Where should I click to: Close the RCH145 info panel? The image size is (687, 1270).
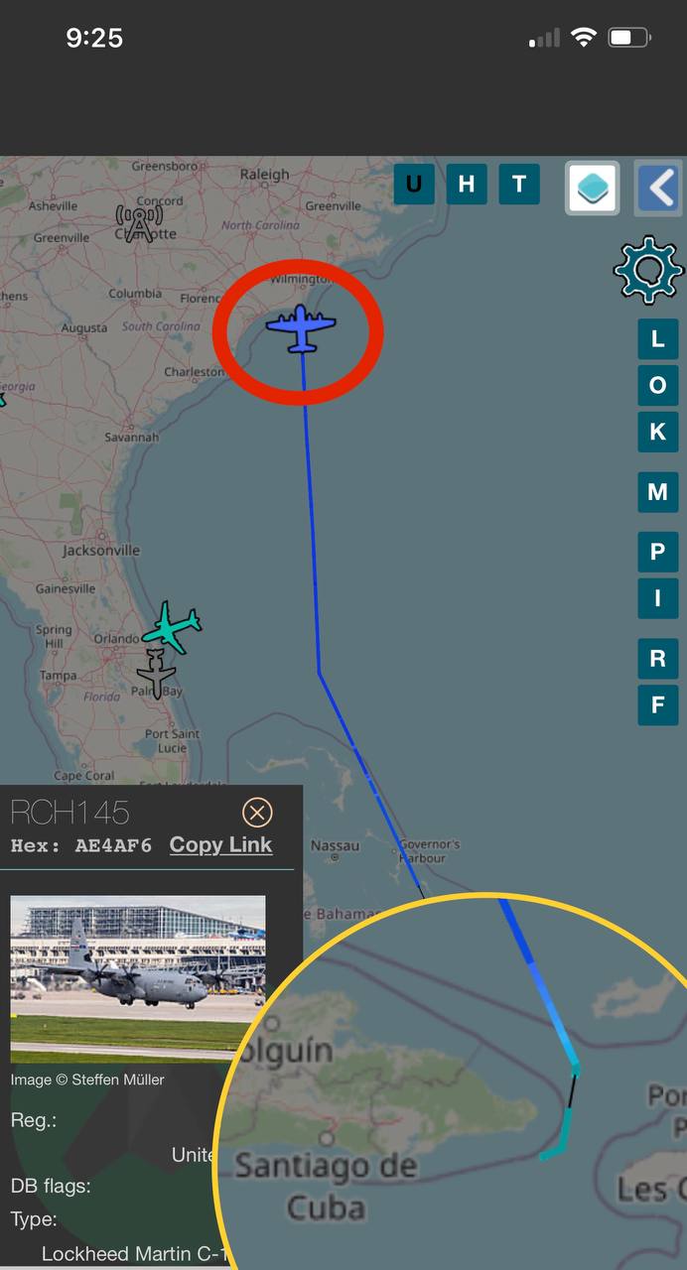tap(257, 814)
